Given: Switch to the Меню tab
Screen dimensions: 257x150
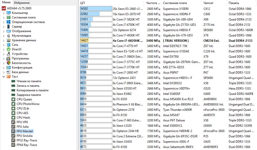Looking at the screenshot, I should (6, 3).
